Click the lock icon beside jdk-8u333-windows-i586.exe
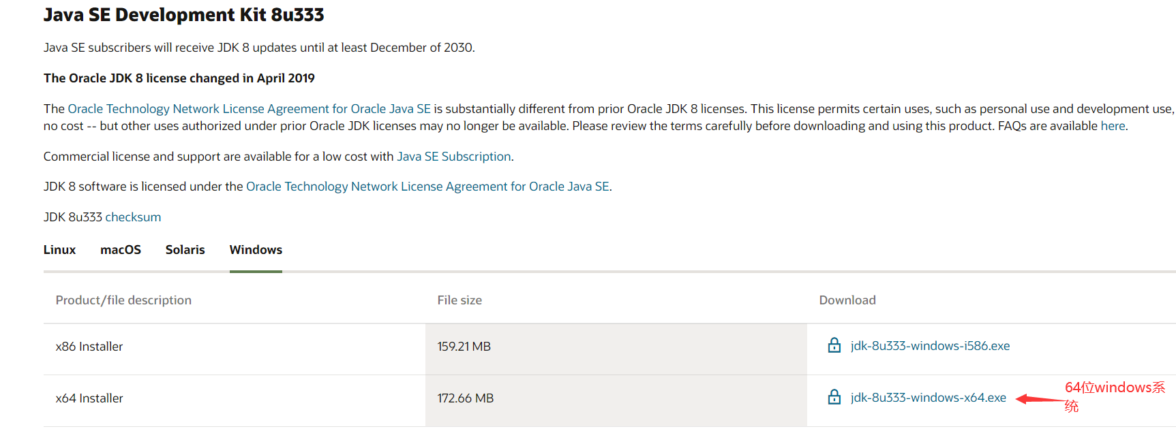The width and height of the screenshot is (1176, 429). coord(834,345)
